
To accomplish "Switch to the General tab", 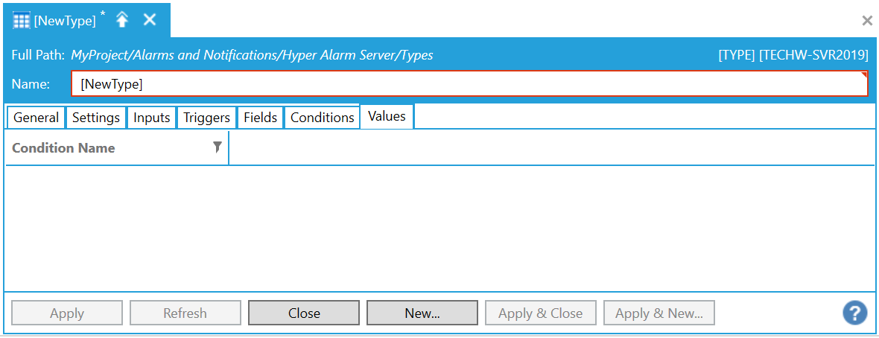I will 36,118.
